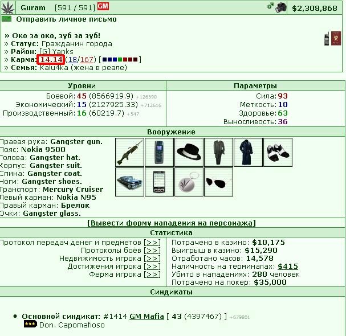
Task: Click casino winnings $15,290
Action: click(x=261, y=251)
